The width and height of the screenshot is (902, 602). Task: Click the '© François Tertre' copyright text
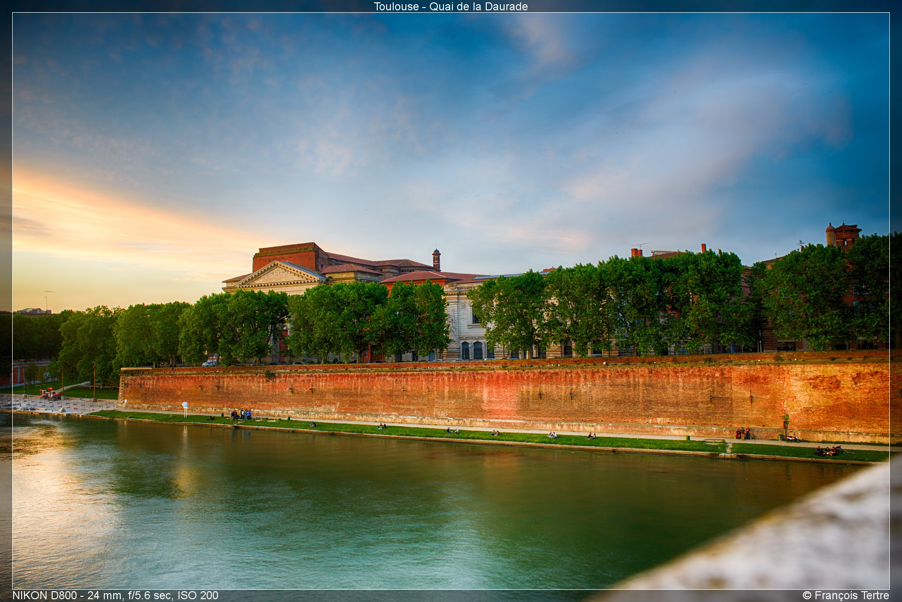(846, 595)
